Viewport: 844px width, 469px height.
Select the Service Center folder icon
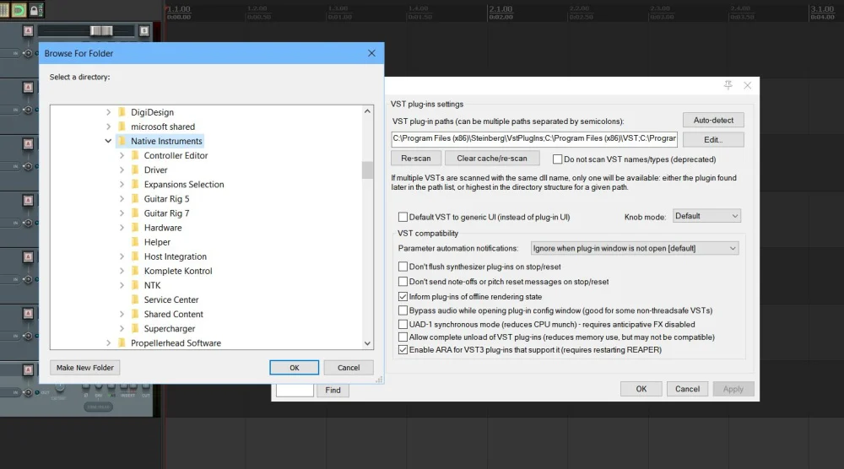click(135, 299)
